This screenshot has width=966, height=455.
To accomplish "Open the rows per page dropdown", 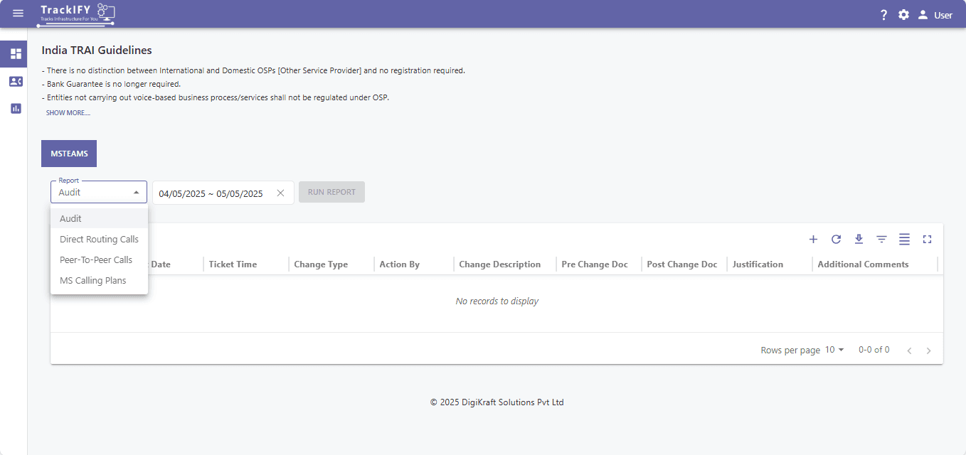I will [834, 350].
